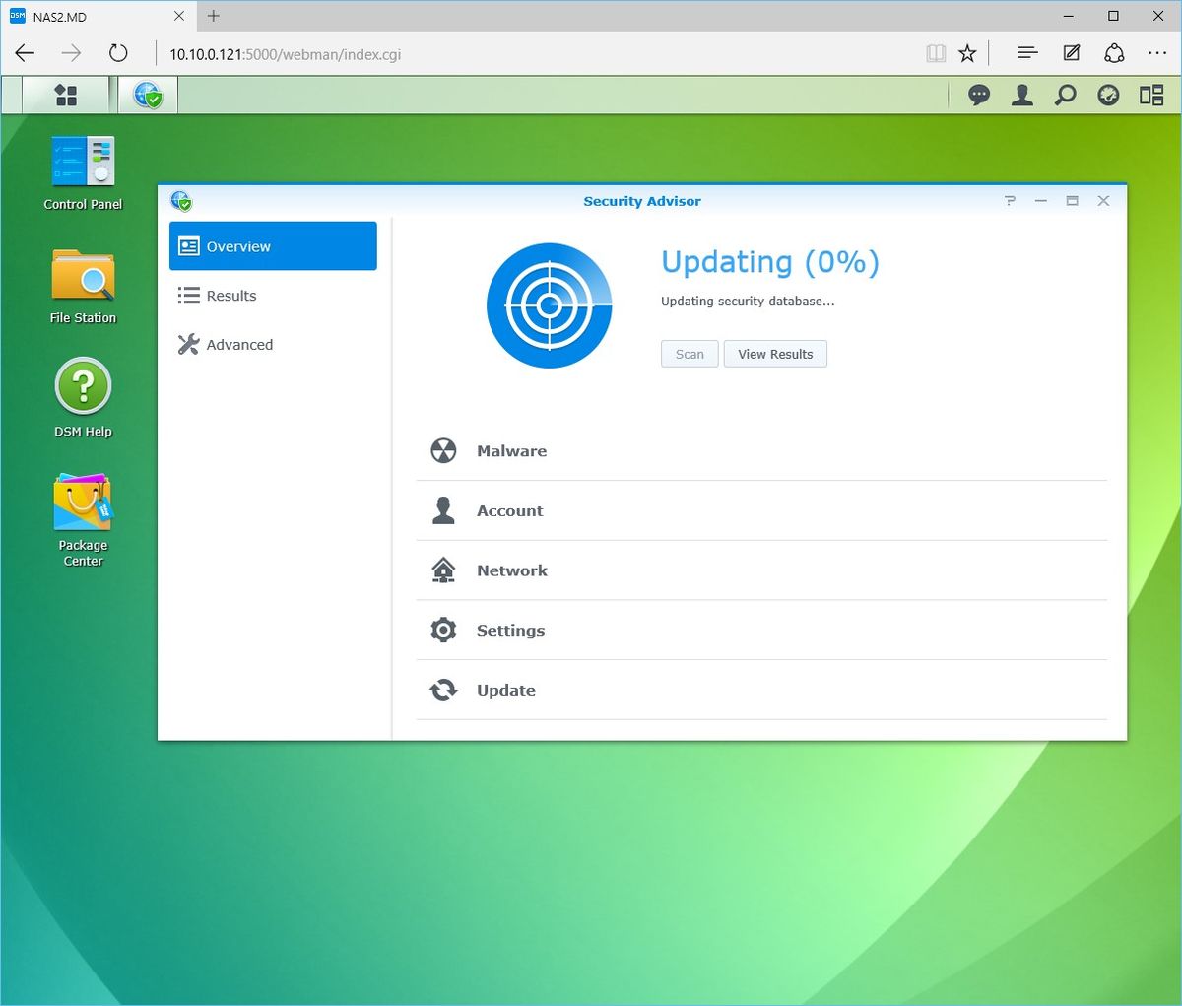1182x1006 pixels.
Task: Refresh the browser page
Action: (x=118, y=53)
